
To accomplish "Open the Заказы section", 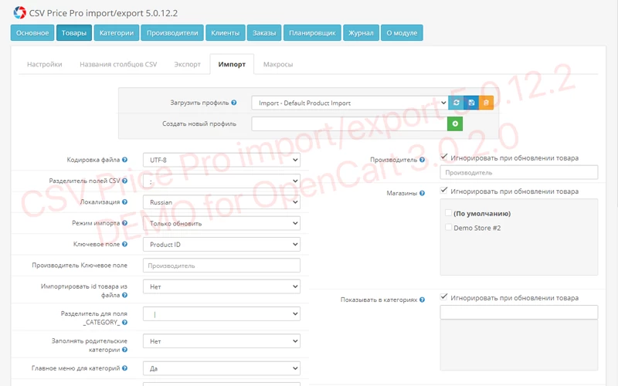I will [264, 32].
